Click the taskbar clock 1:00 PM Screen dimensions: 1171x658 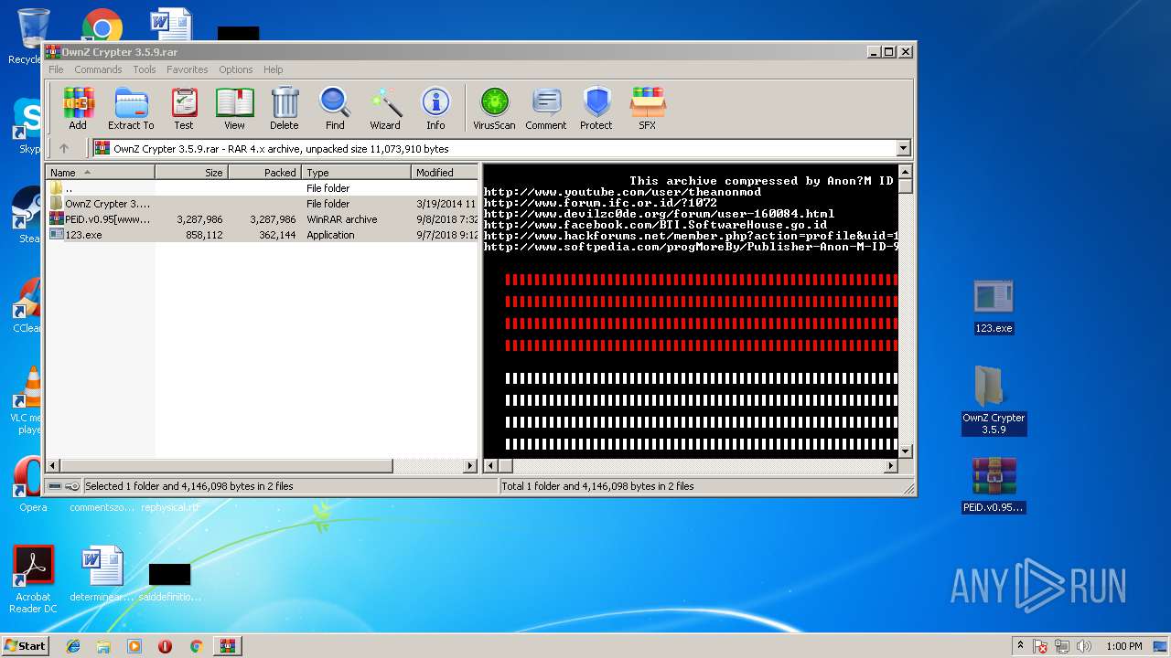(1124, 646)
